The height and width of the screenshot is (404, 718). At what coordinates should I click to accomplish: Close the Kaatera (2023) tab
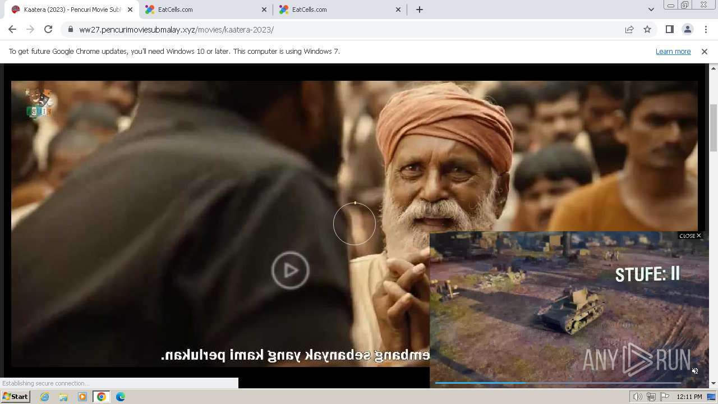130,10
